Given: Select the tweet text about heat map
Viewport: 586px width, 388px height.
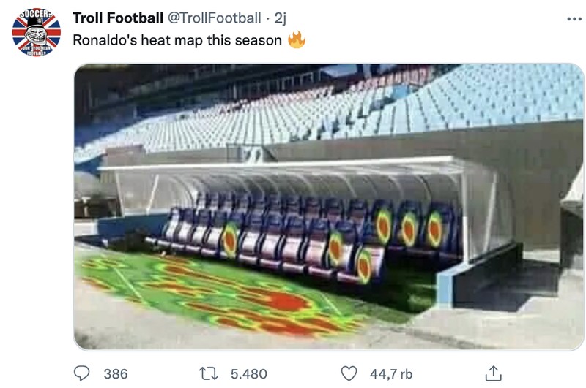Looking at the screenshot, I should [177, 40].
